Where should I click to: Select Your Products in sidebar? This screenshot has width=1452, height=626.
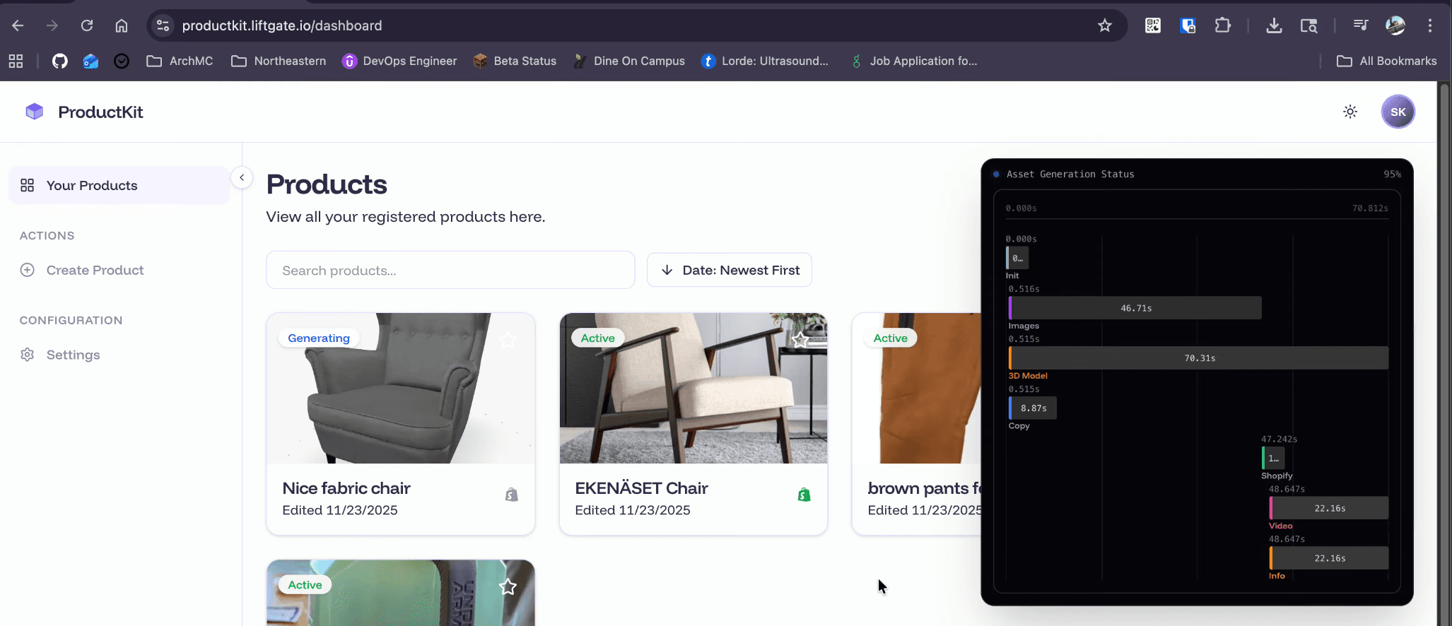coord(119,185)
